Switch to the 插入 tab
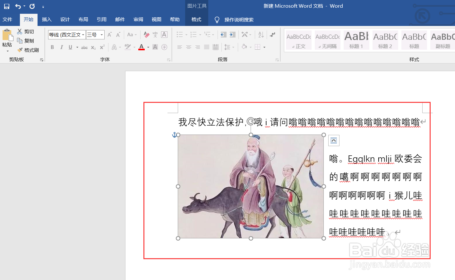455x280 pixels. click(47, 20)
